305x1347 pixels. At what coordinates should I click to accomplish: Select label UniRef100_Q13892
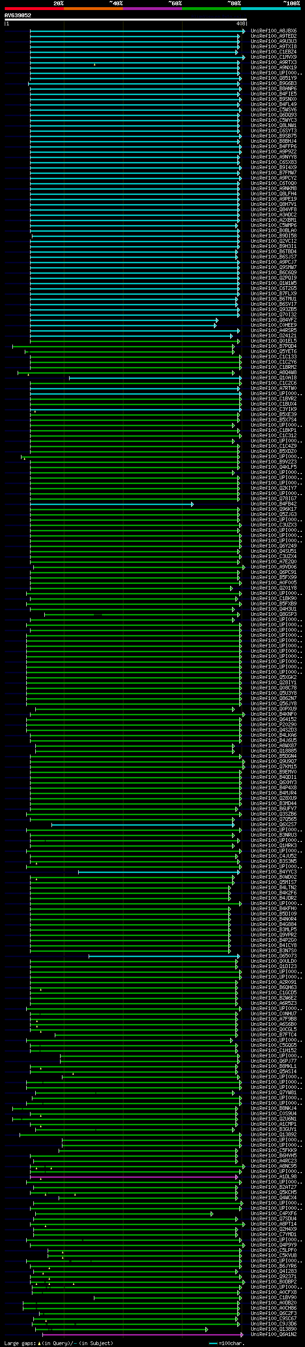pos(273,1135)
